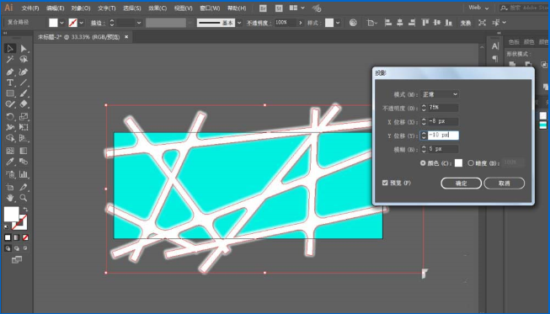
Task: Click the white shadow color swatch
Action: point(458,163)
